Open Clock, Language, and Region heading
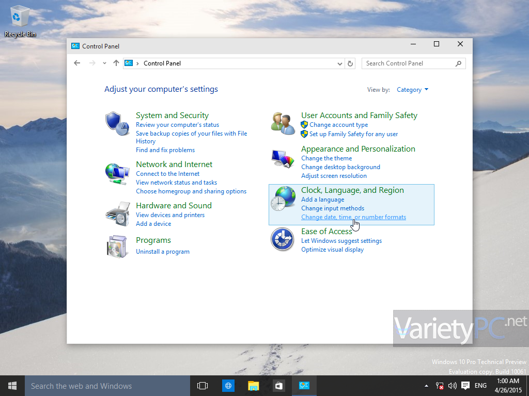This screenshot has height=396, width=529. tap(352, 190)
